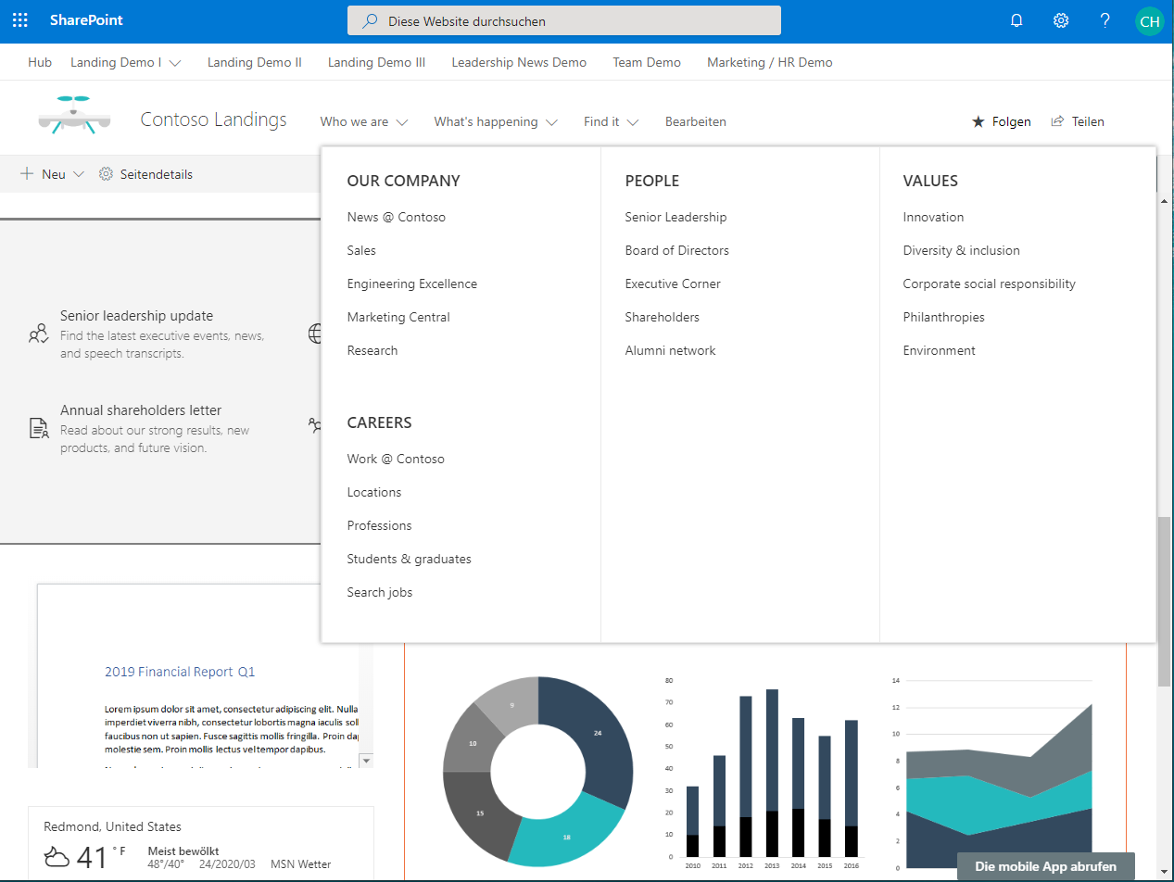
Task: Click the help question mark icon
Action: click(x=1105, y=20)
